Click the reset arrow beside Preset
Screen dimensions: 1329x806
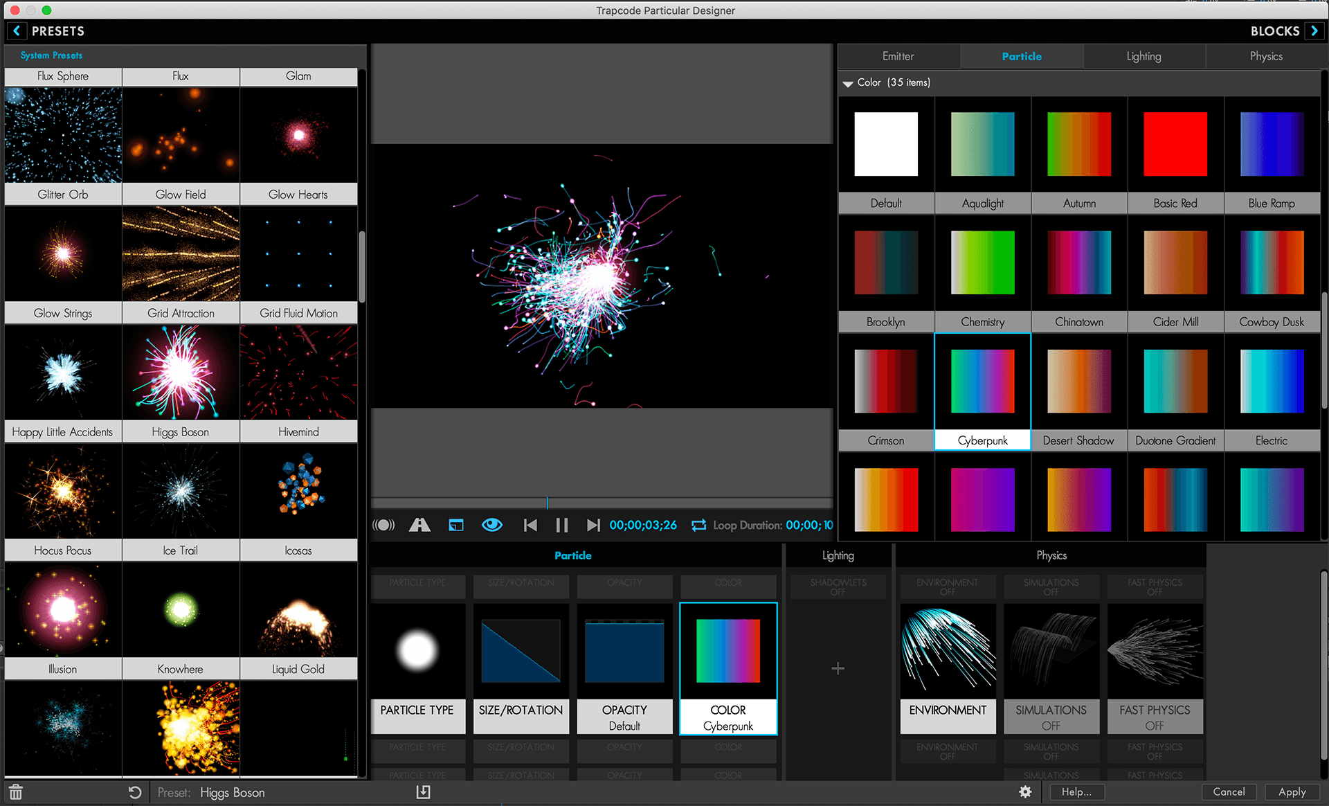[135, 792]
